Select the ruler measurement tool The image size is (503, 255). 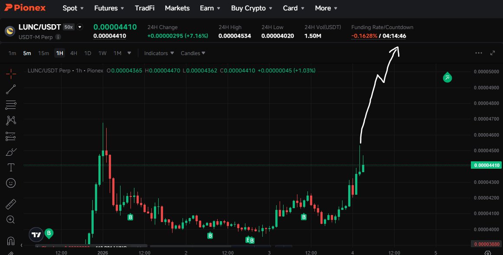point(11,204)
